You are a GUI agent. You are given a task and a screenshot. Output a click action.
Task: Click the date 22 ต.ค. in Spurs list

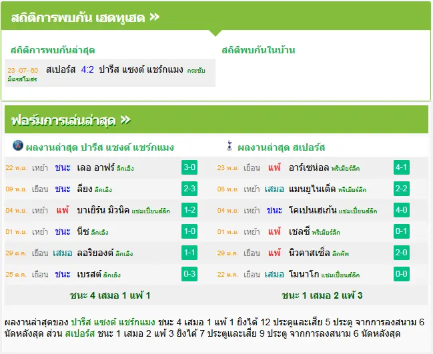pos(228,275)
